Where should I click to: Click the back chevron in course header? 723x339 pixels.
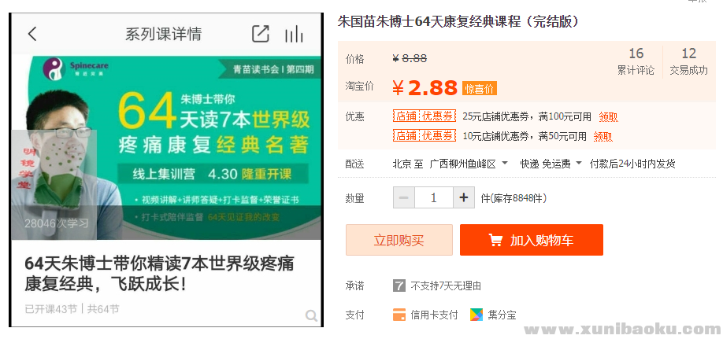click(32, 34)
